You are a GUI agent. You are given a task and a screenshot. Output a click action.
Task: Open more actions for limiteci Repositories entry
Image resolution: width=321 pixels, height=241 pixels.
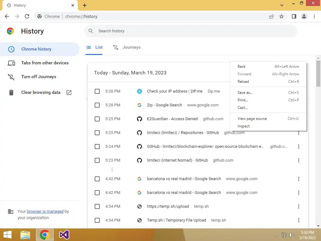click(299, 133)
